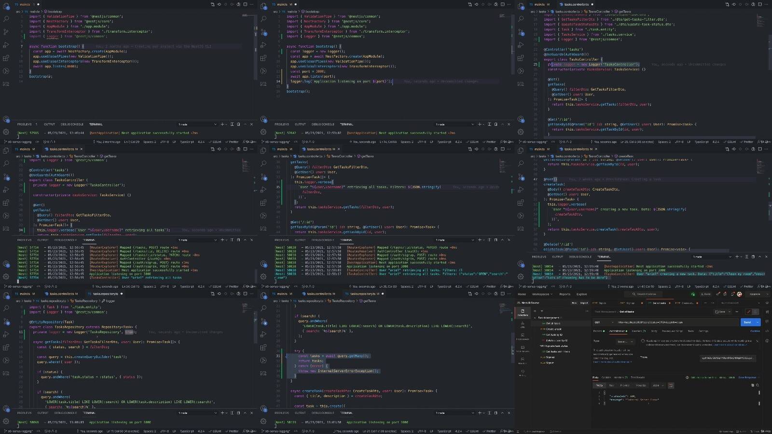Viewport: 772px width, 434px height.
Task: Click the Upgrade button in Postman
Action: pos(755,294)
